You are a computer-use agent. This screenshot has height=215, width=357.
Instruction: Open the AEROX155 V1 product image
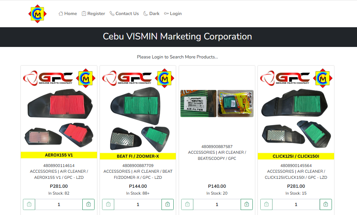[x=59, y=113]
